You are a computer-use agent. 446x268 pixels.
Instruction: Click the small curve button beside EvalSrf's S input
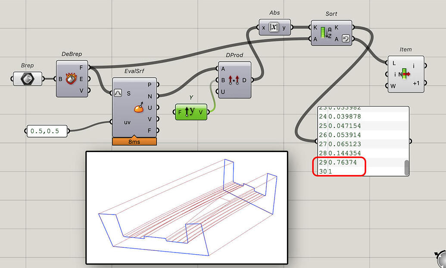pos(119,93)
